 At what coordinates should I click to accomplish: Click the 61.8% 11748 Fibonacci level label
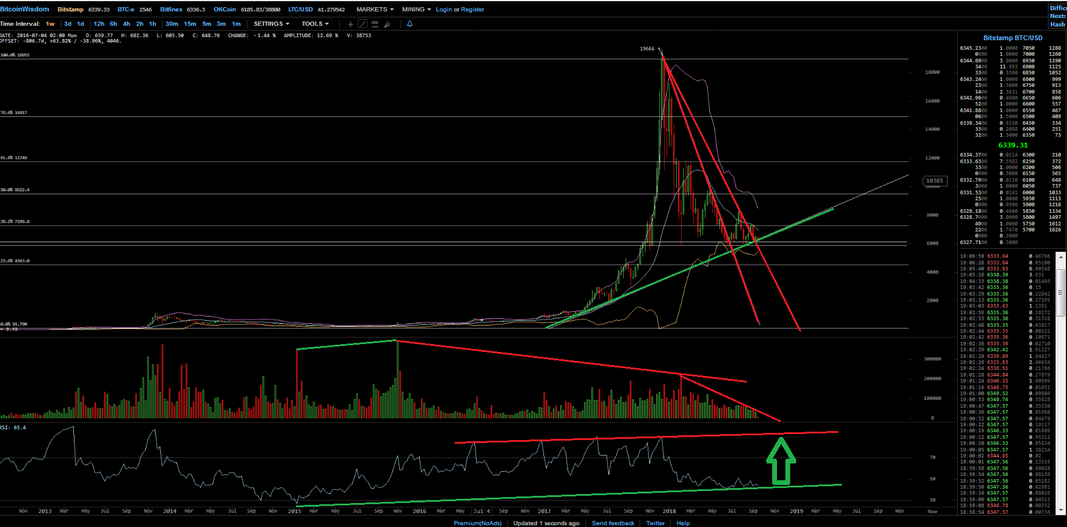[14, 158]
